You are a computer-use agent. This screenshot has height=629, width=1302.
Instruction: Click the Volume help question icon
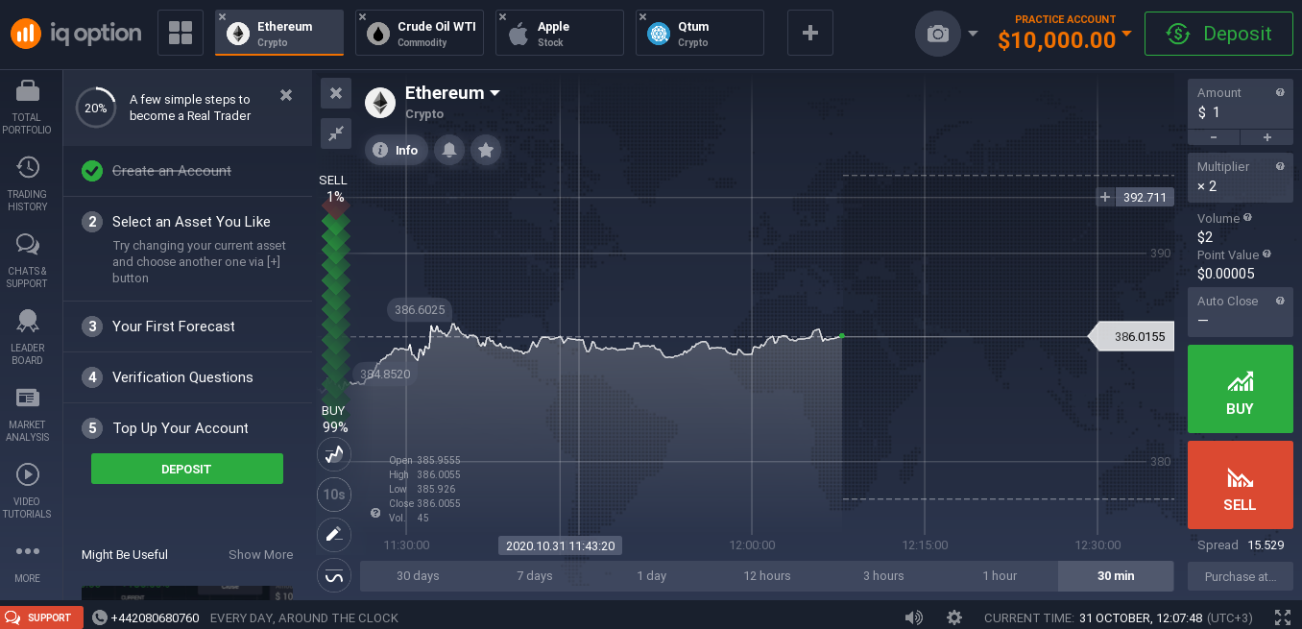pyautogui.click(x=1248, y=218)
